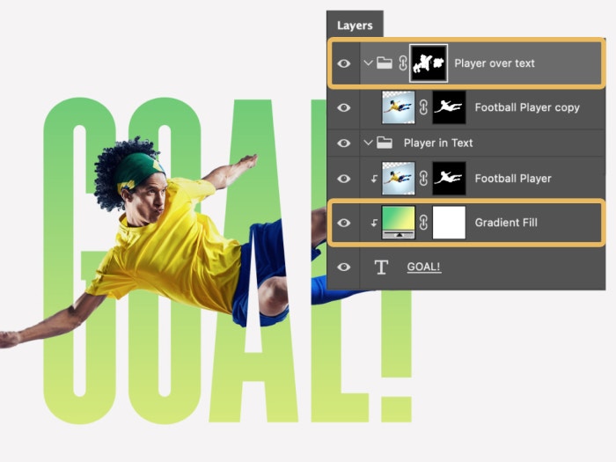The width and height of the screenshot is (616, 462).
Task: Unlink mask on Gradient Fill layer
Action: tap(423, 223)
